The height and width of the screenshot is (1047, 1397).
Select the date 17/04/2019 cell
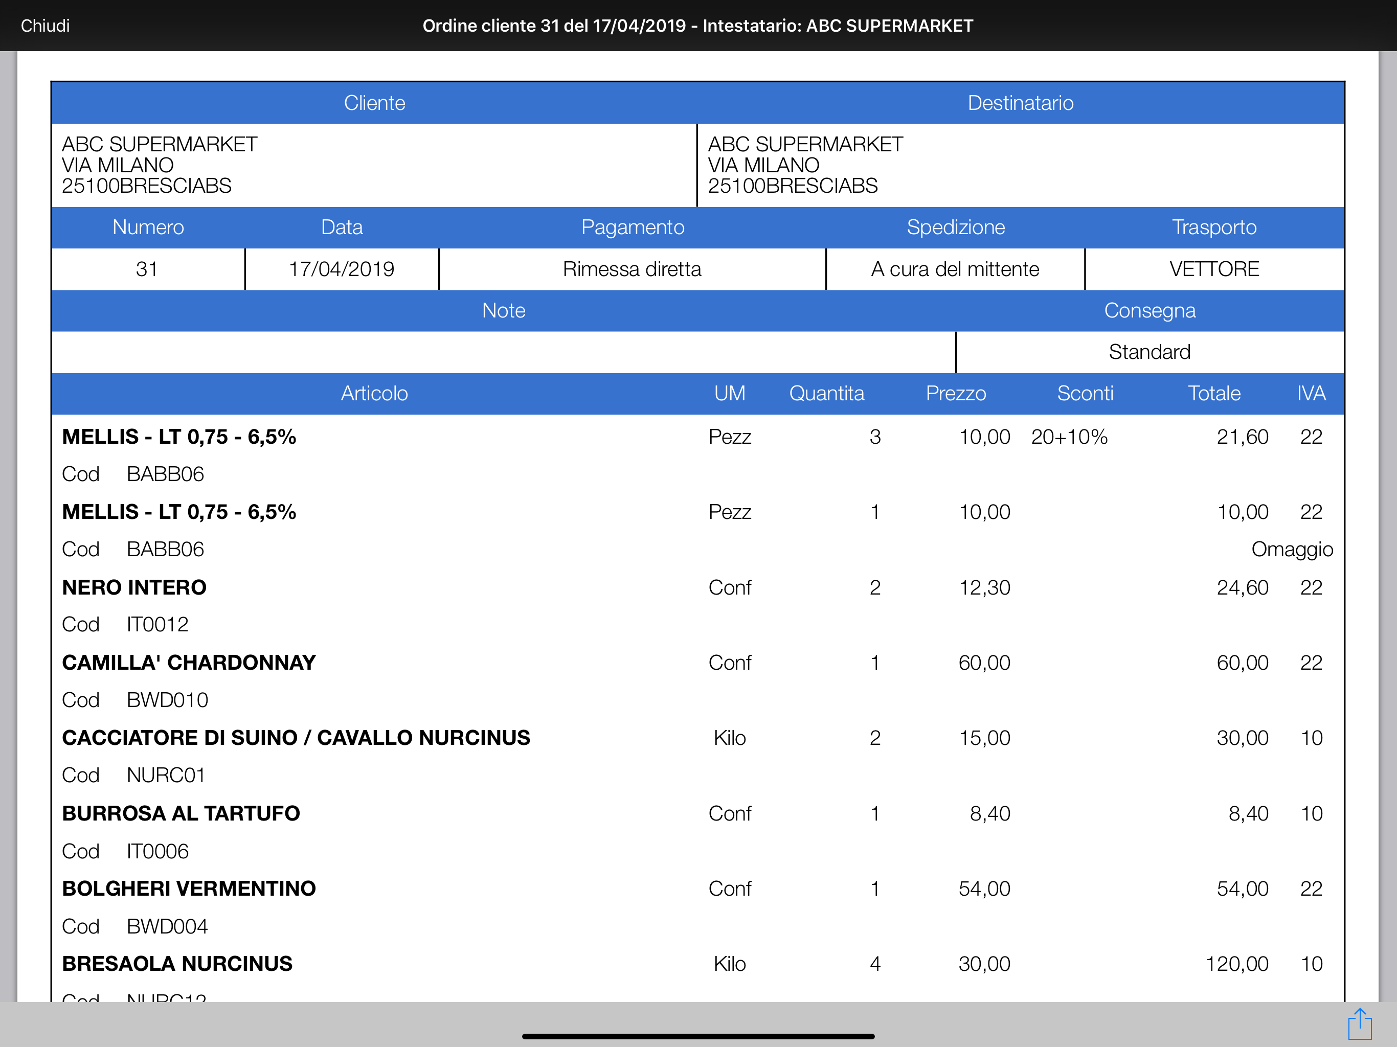[x=342, y=269]
